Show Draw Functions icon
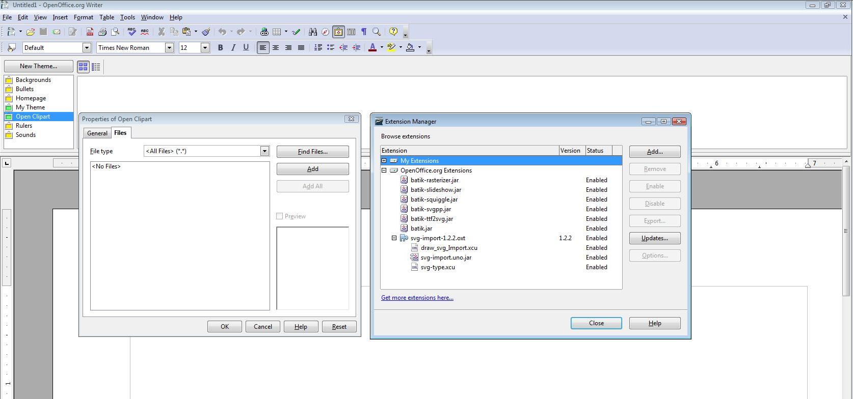The image size is (853, 399). (296, 32)
